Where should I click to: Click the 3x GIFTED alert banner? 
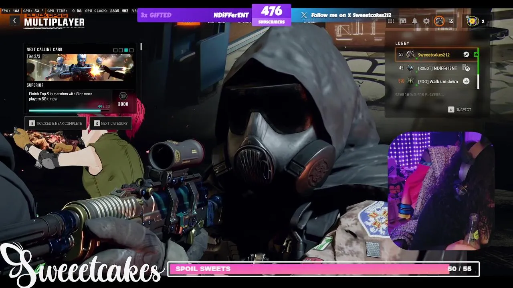click(x=194, y=15)
